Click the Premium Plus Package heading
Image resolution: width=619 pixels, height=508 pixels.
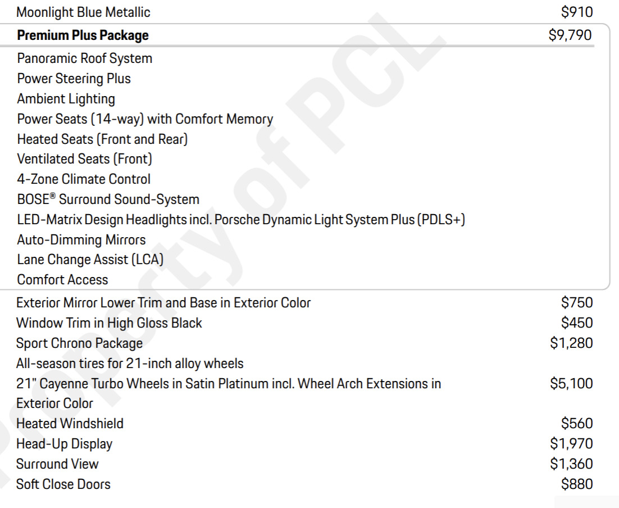[x=83, y=36]
